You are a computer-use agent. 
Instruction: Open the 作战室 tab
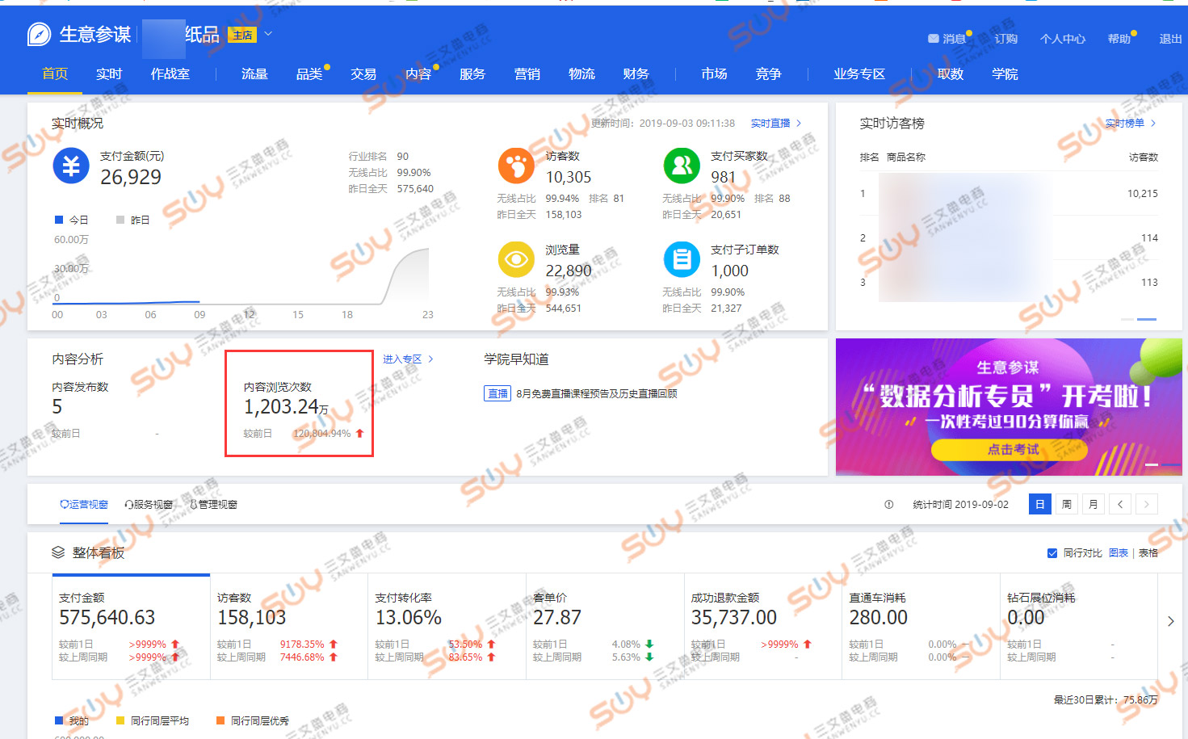[170, 73]
